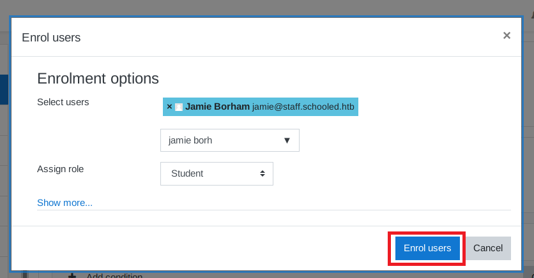Click the blue sidebar block behind the dialog
This screenshot has width=534, height=278.
pyautogui.click(x=4, y=89)
